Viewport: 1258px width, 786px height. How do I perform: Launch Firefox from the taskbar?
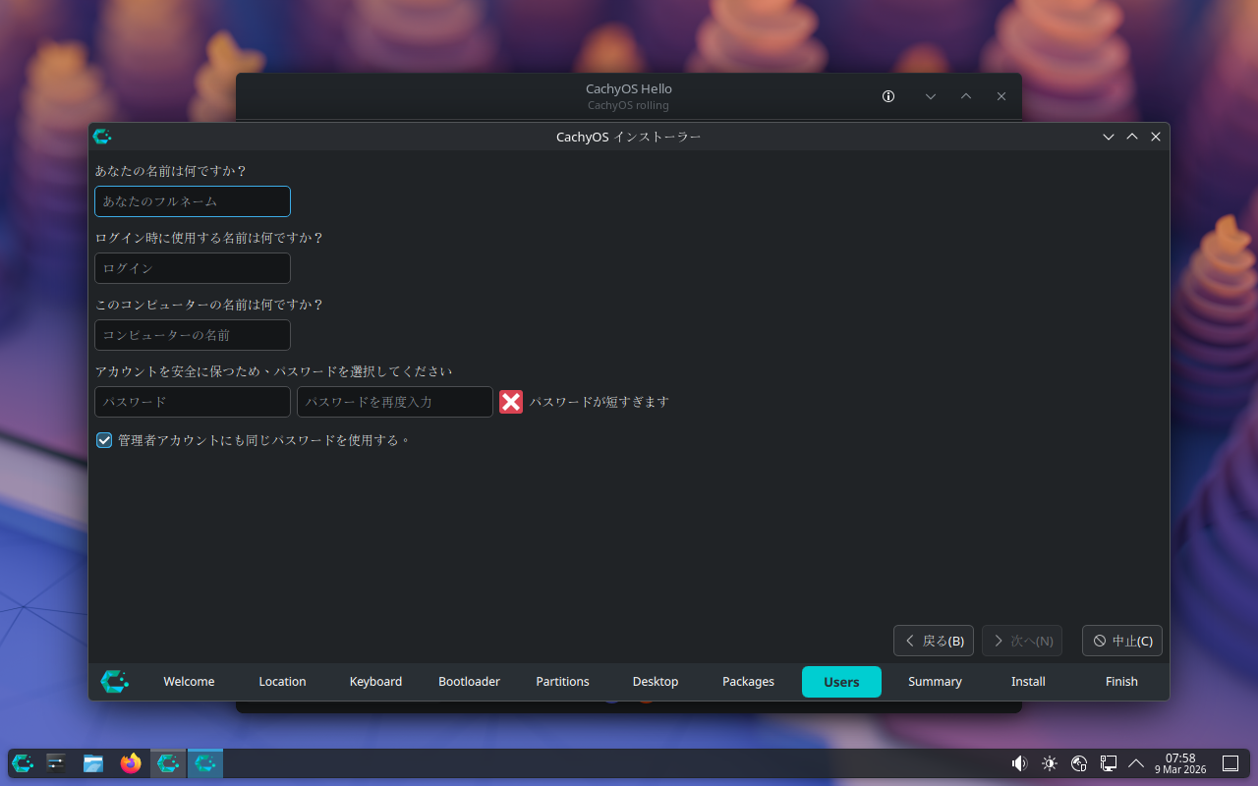pyautogui.click(x=131, y=763)
